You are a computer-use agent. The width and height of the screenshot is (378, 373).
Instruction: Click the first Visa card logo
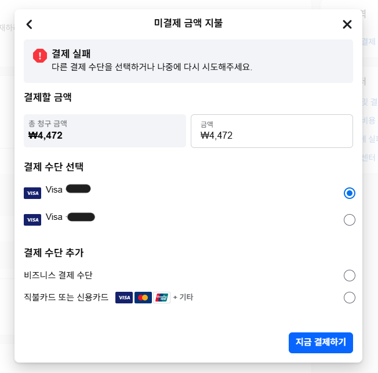point(32,193)
